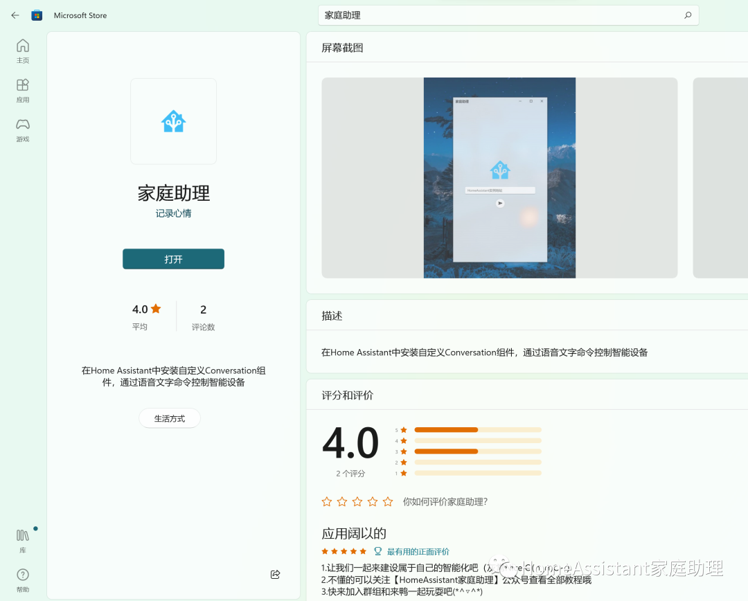Open the 库 library
Viewport: 748px width, 601px height.
(x=22, y=541)
